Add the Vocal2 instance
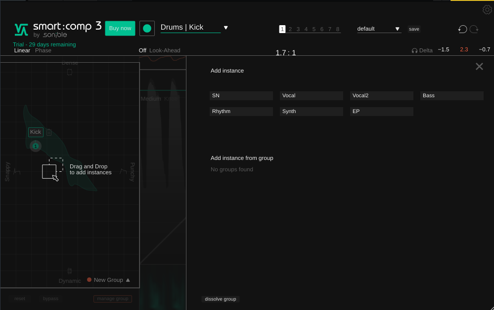494x310 pixels. click(x=381, y=96)
